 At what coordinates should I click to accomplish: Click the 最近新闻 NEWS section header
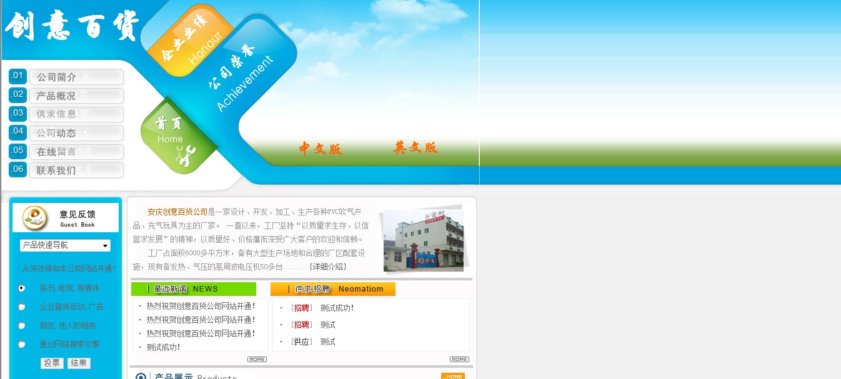[x=194, y=289]
